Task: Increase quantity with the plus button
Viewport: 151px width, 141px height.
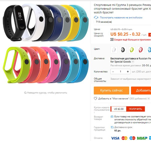Action: pyautogui.click(x=128, y=71)
